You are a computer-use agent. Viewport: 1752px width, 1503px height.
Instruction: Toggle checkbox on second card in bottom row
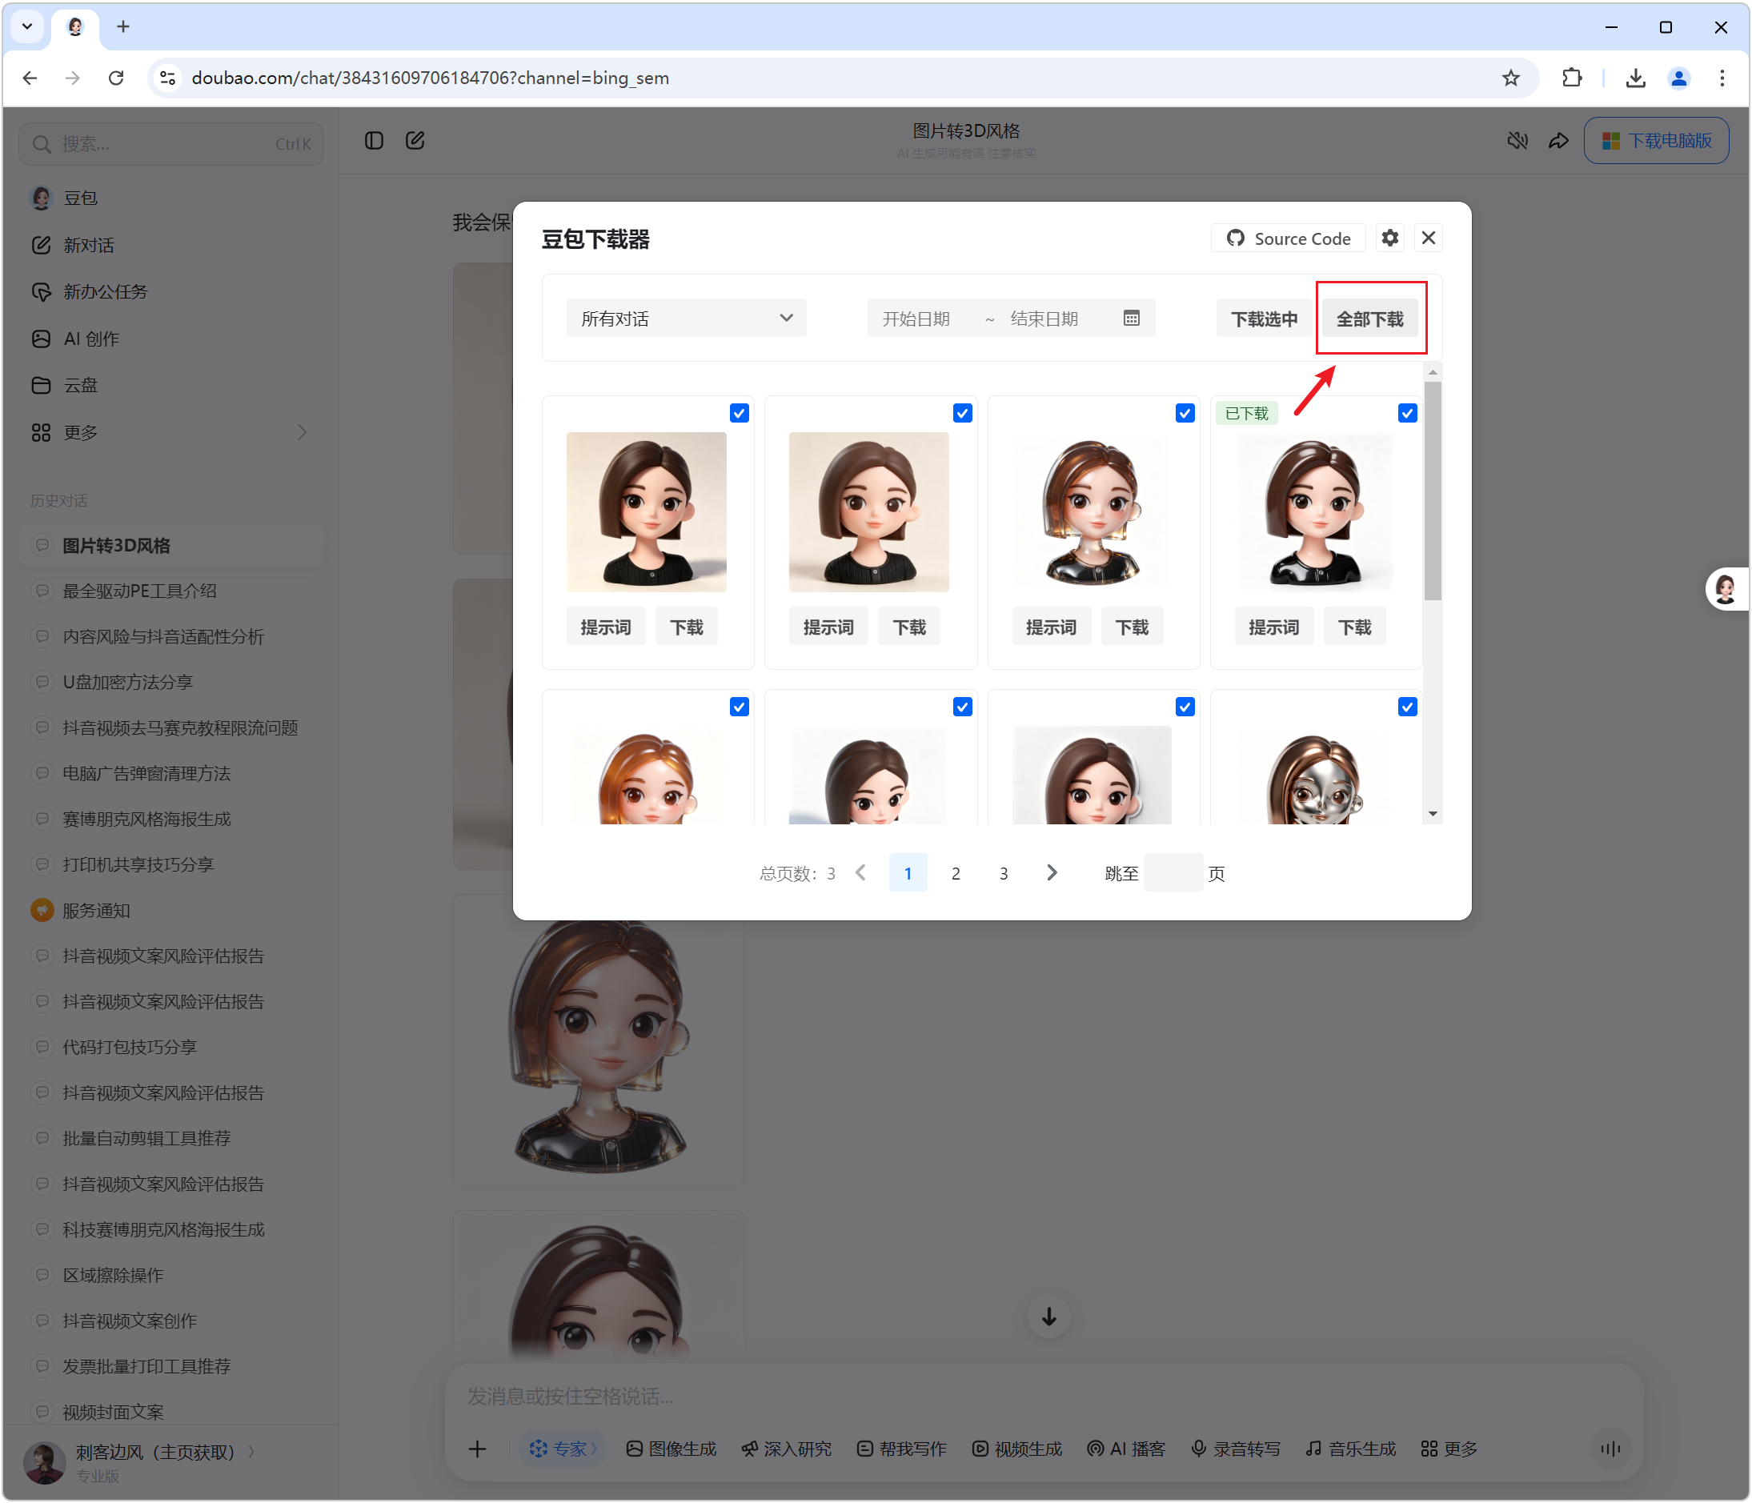(962, 707)
